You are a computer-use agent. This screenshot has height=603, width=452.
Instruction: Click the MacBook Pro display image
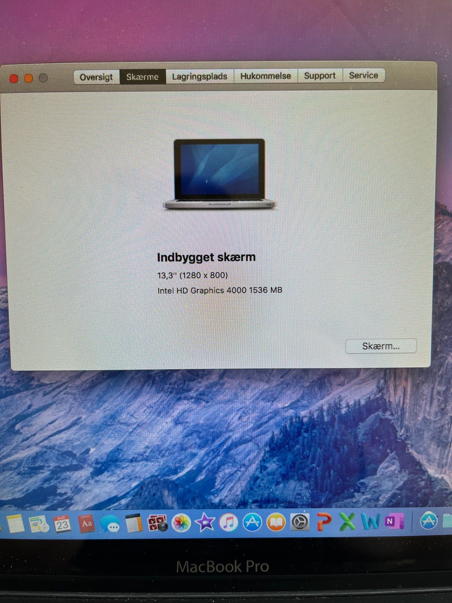[x=219, y=174]
